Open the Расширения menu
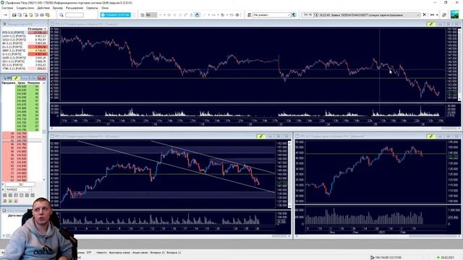 75,8
